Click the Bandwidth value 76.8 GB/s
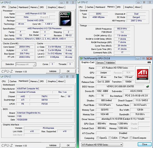Screen dimensions: 153x148 140,114
